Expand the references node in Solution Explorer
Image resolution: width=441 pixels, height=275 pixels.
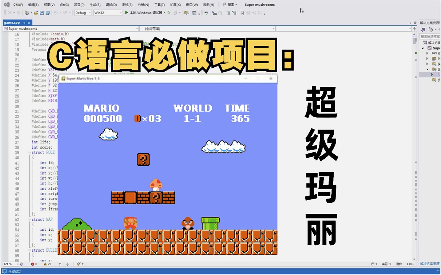click(427, 53)
